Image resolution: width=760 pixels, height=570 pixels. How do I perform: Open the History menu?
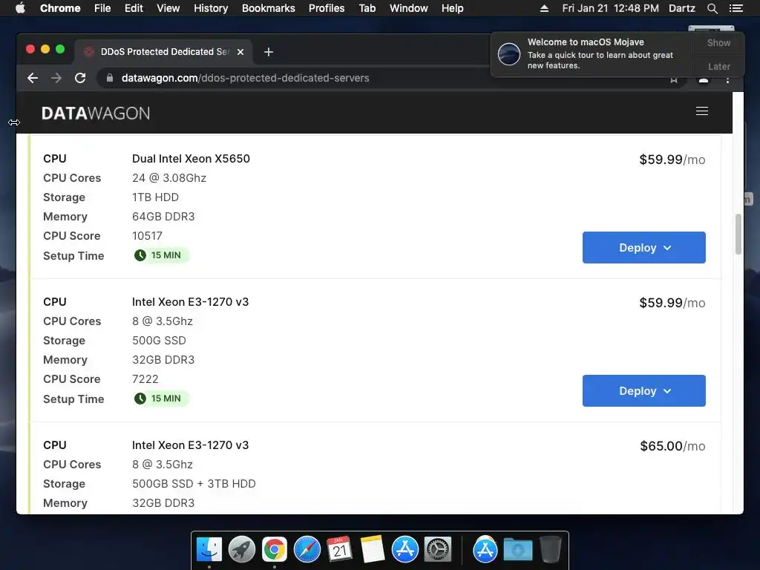211,8
